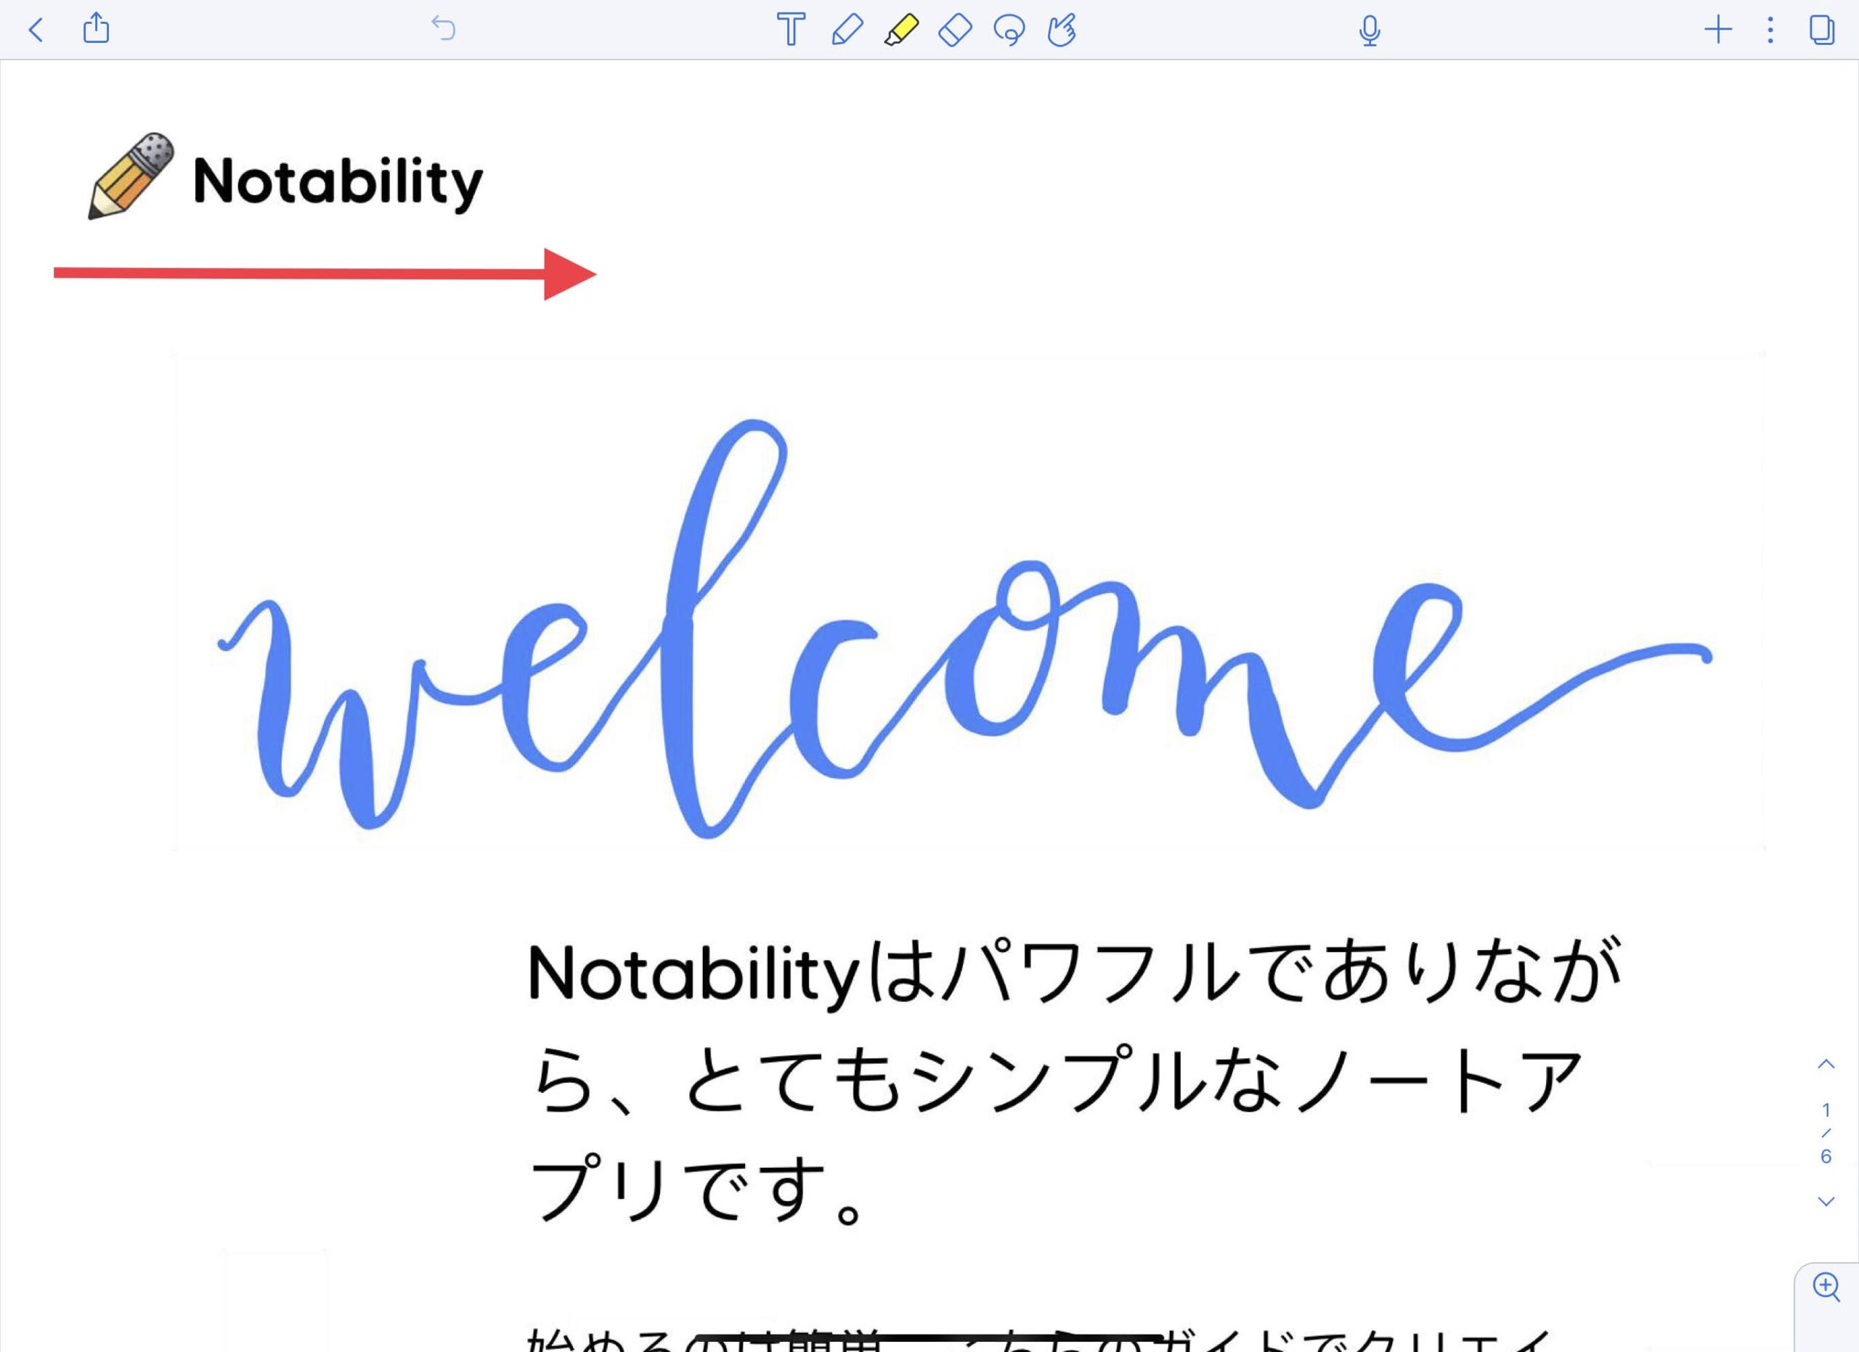Select the Pen tool
Image resolution: width=1859 pixels, height=1352 pixels.
[847, 30]
